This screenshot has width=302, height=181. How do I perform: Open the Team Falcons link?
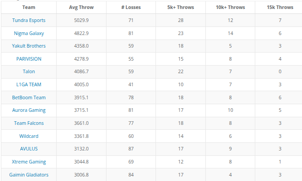coord(29,123)
